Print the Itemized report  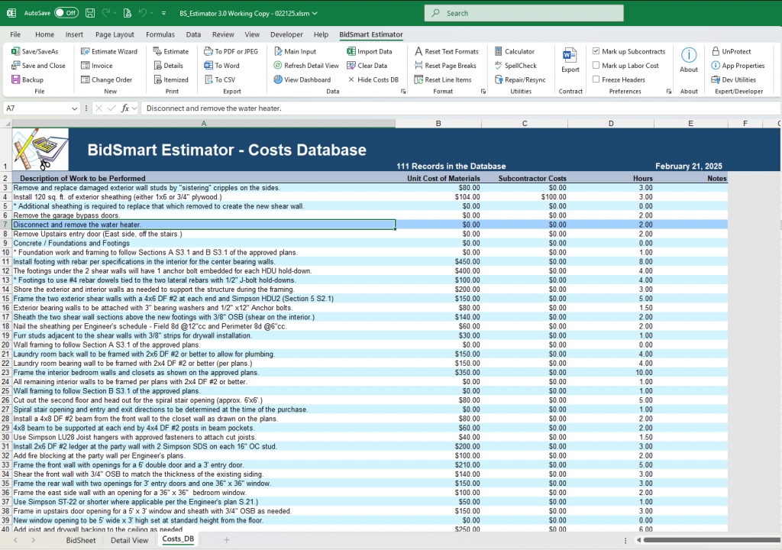170,79
